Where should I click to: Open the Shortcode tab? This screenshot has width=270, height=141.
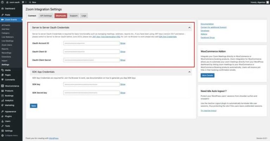[61, 16]
